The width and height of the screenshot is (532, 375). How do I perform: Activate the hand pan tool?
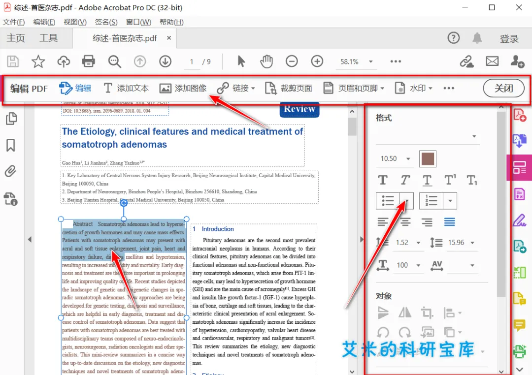tap(266, 62)
